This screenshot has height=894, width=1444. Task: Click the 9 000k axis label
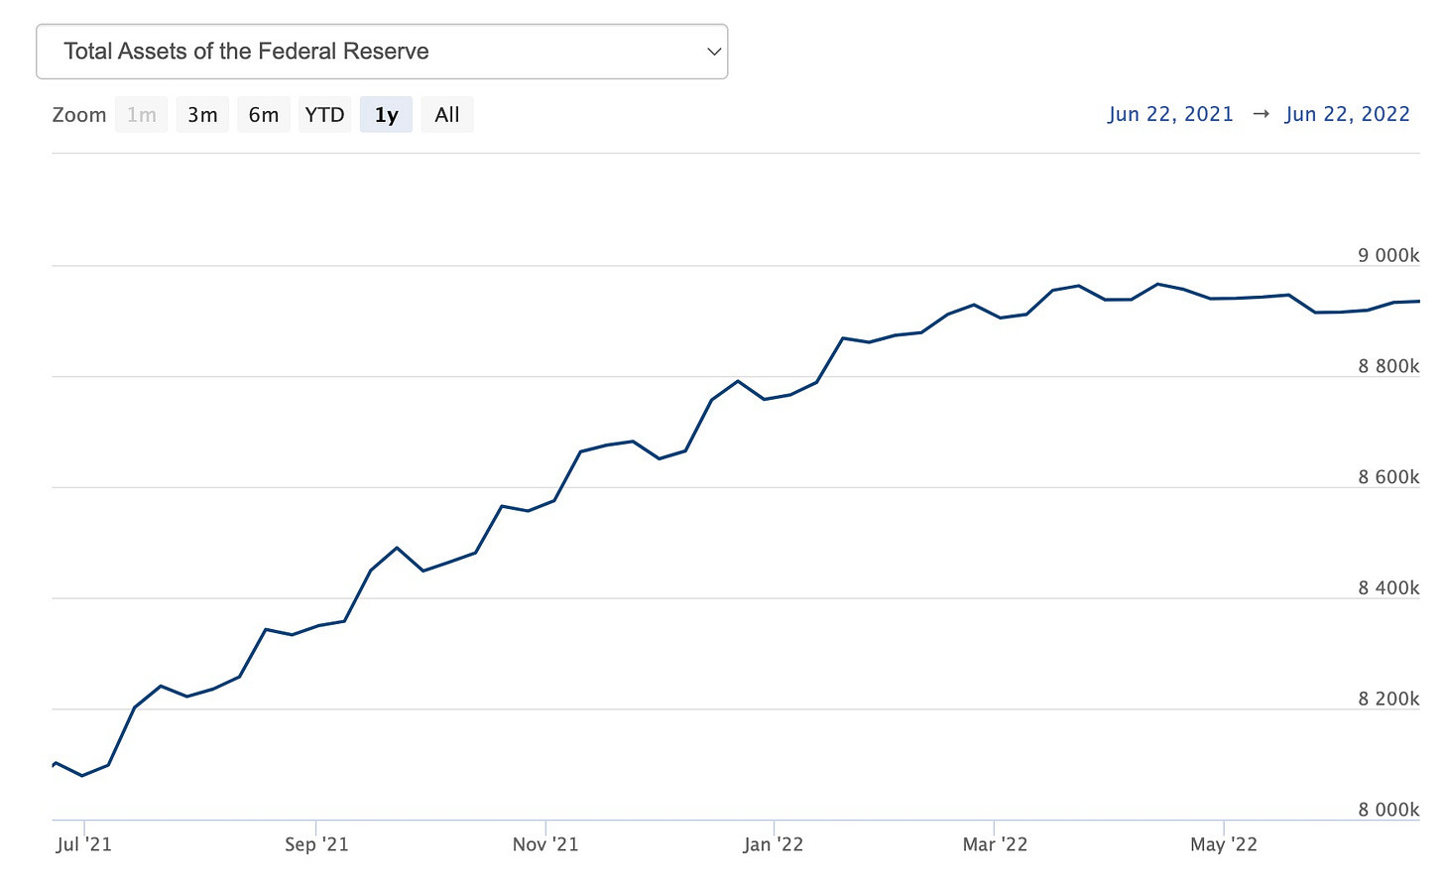click(1388, 255)
